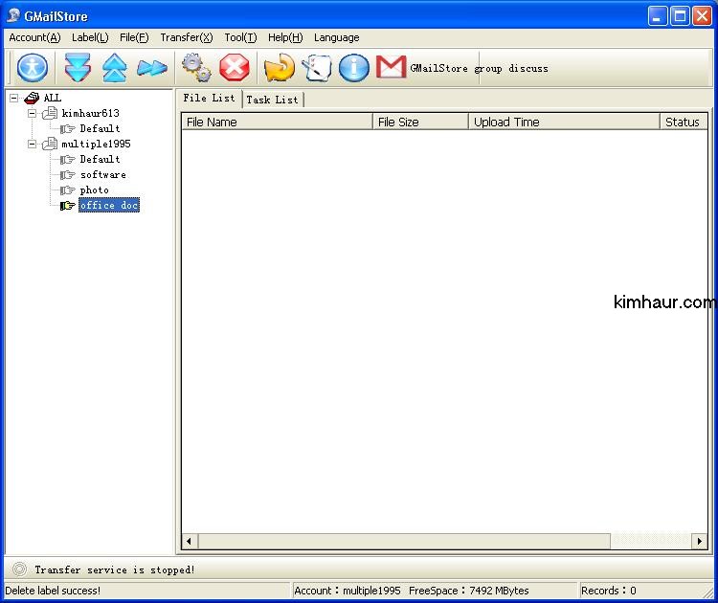718x603 pixels.
Task: Open the Transfer menu
Action: point(186,37)
